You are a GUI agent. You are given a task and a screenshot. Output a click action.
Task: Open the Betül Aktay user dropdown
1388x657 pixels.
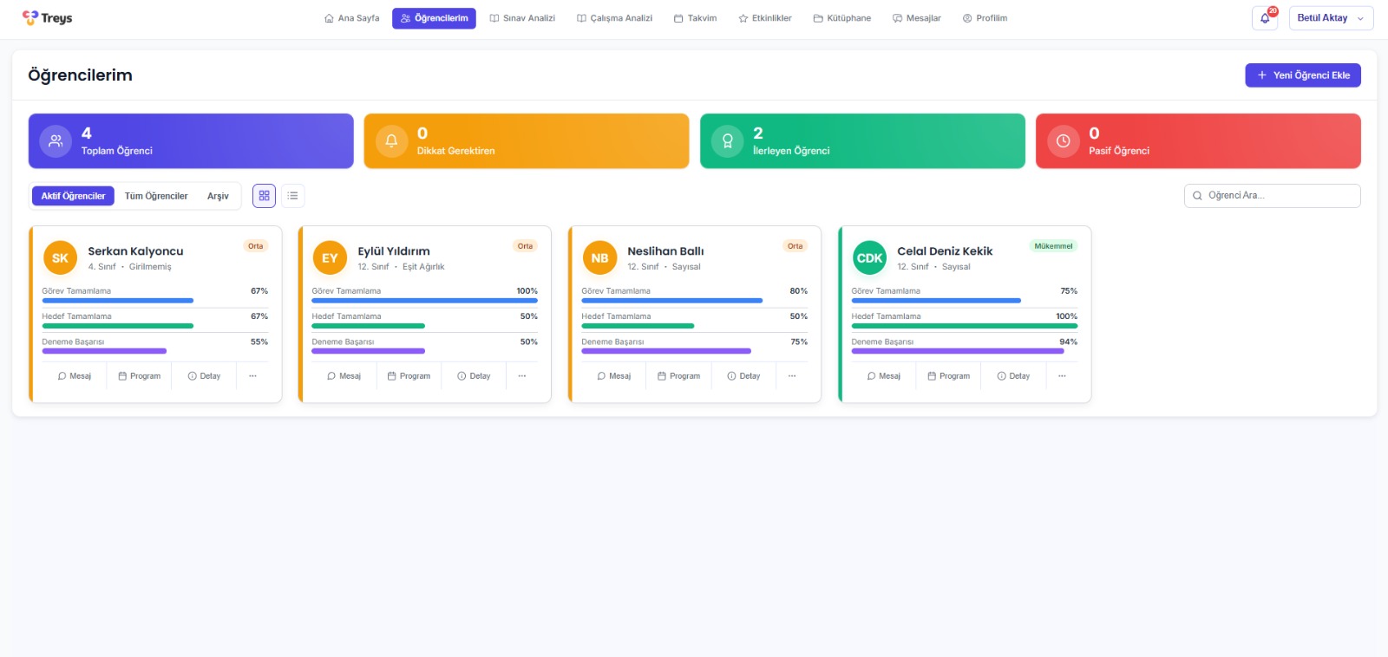click(1331, 18)
